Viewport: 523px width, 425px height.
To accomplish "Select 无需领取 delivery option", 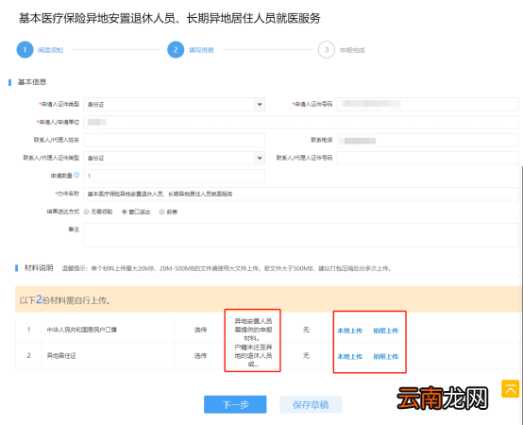I will [x=87, y=212].
